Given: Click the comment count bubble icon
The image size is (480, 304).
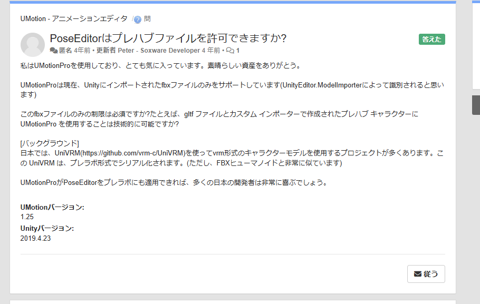Looking at the screenshot, I should pyautogui.click(x=230, y=51).
